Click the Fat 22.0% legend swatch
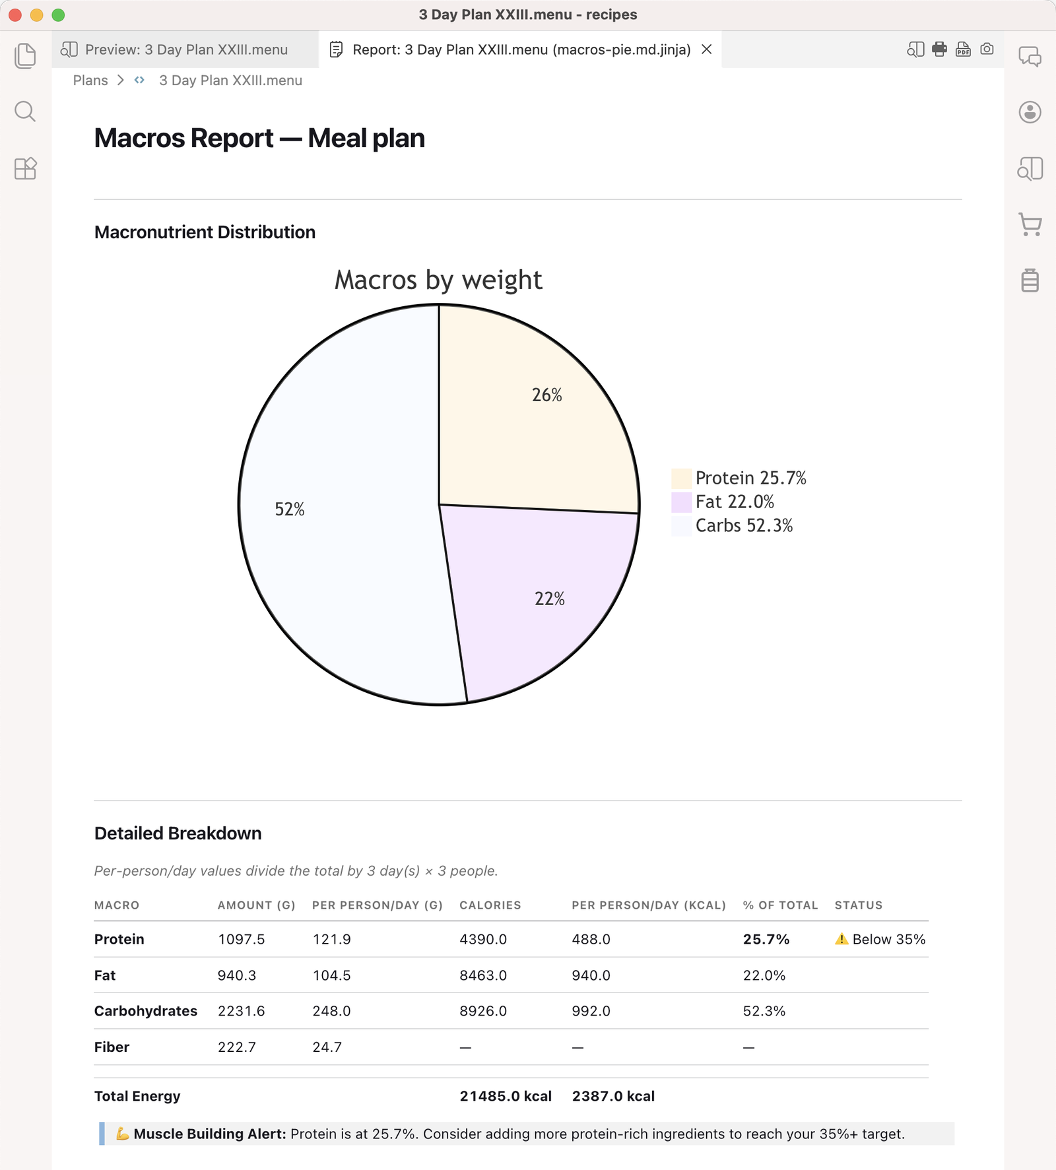The image size is (1056, 1170). click(681, 502)
